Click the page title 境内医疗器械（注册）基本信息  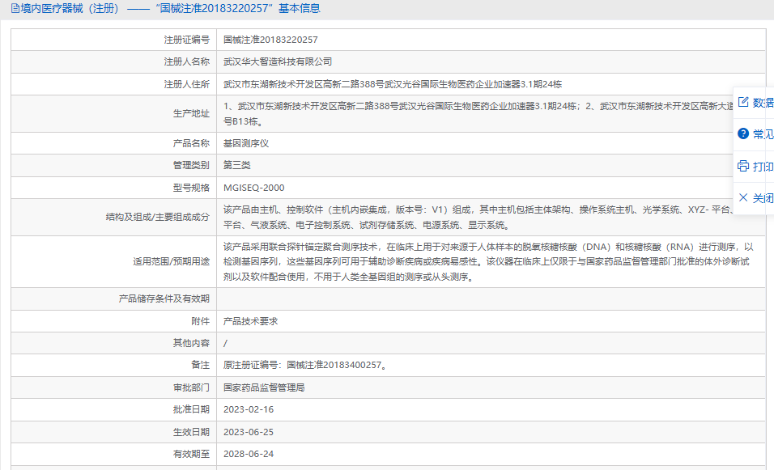170,8
